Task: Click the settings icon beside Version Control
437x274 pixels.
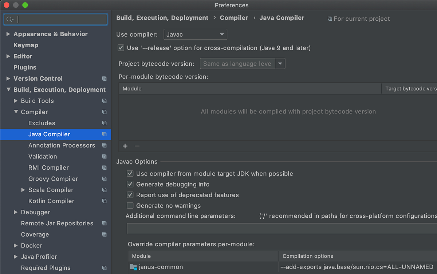Action: [x=104, y=78]
